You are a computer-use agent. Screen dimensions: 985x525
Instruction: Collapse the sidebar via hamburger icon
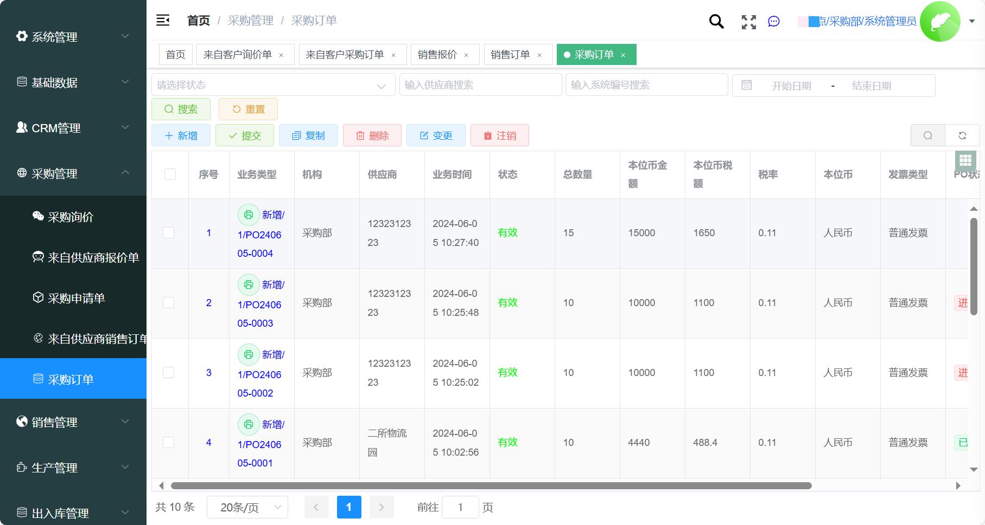coord(162,20)
